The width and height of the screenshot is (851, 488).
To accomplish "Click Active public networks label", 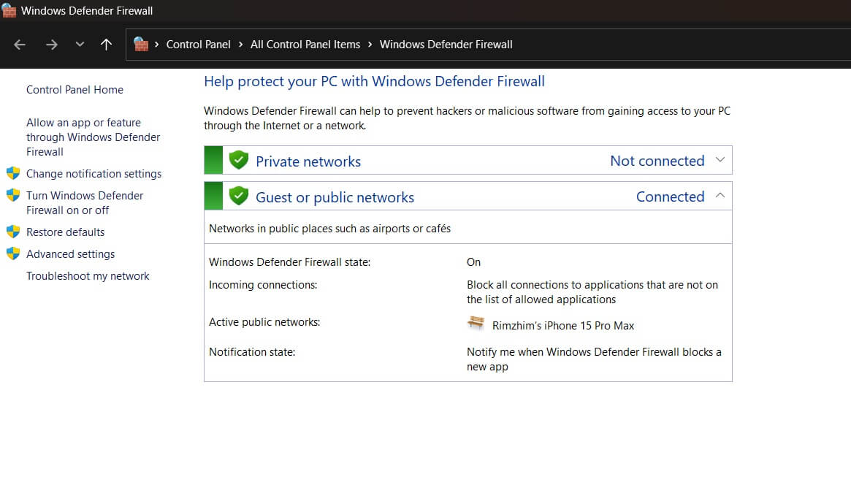I will (264, 322).
